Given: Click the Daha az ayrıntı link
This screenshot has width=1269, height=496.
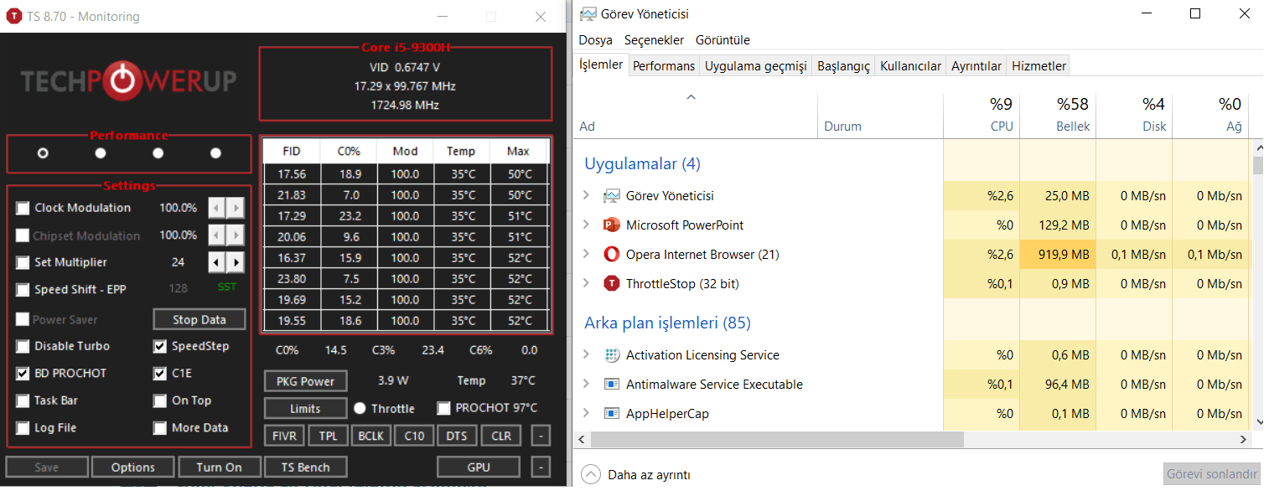Looking at the screenshot, I should pos(649,475).
